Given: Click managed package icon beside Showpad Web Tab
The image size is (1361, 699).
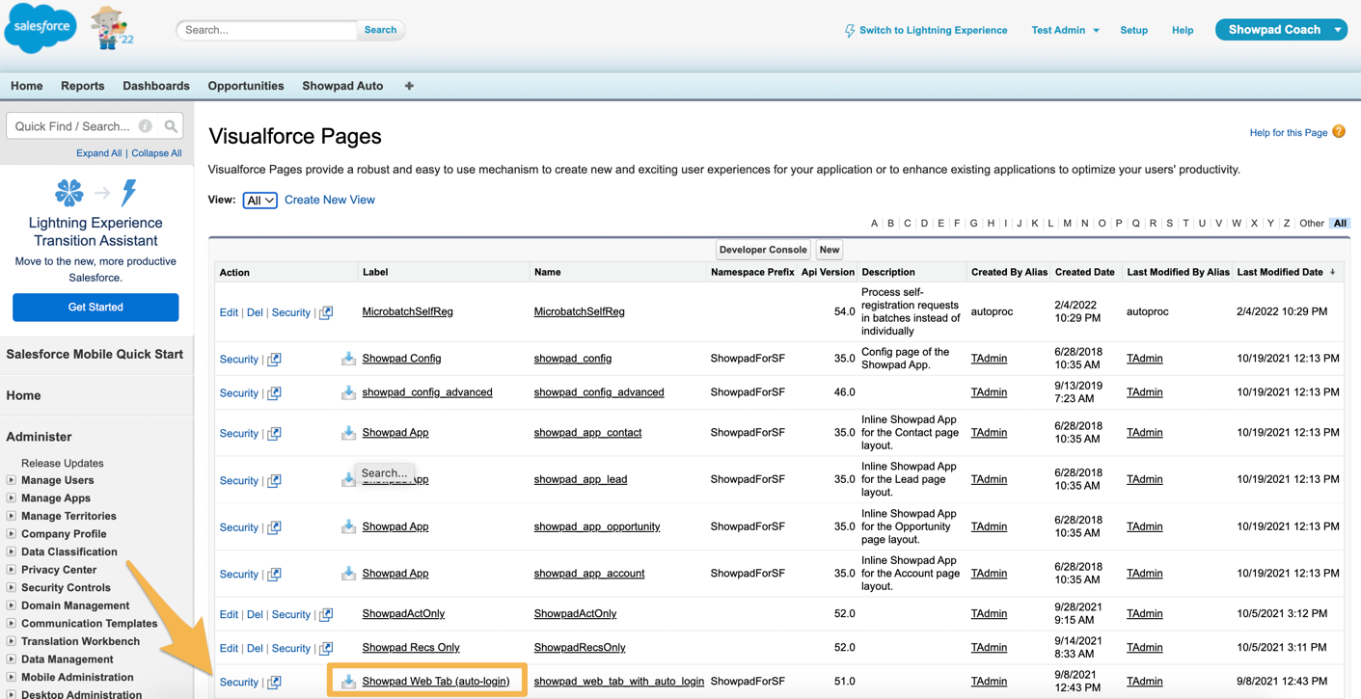Looking at the screenshot, I should point(348,682).
